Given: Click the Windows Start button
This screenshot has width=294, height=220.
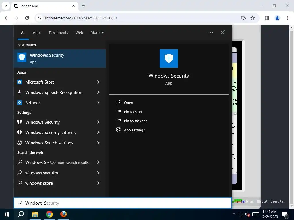Looking at the screenshot, I should click(7, 214).
